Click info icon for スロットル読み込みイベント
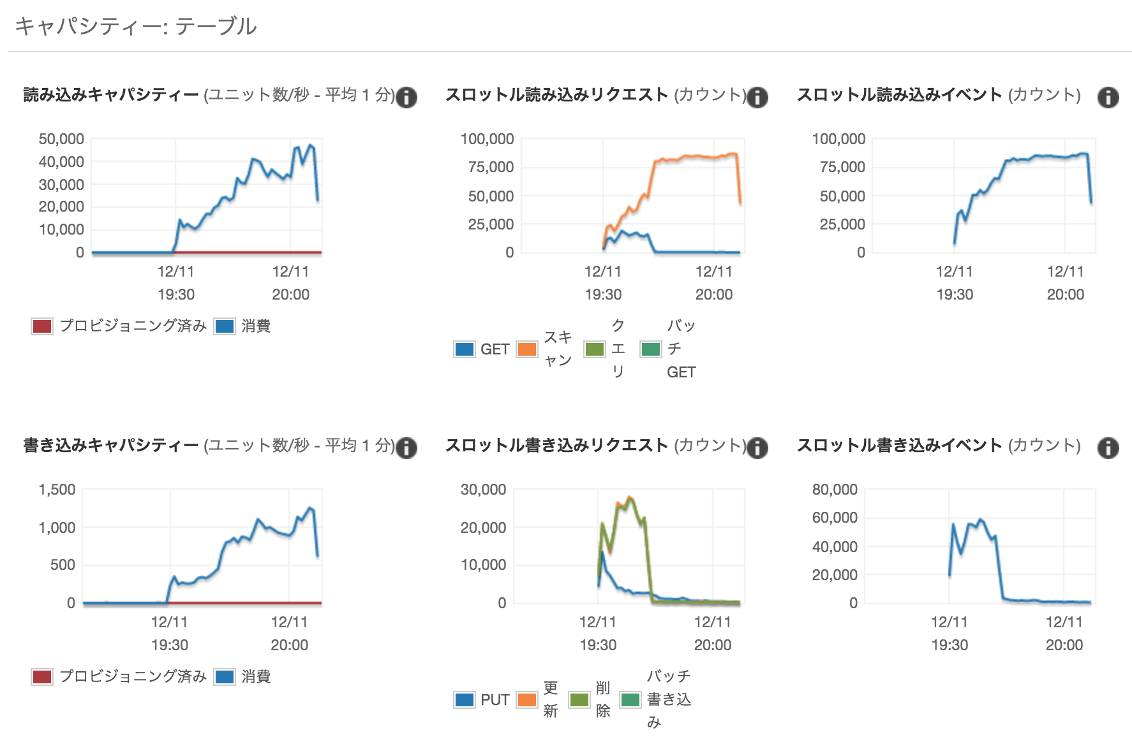 coord(1108,98)
